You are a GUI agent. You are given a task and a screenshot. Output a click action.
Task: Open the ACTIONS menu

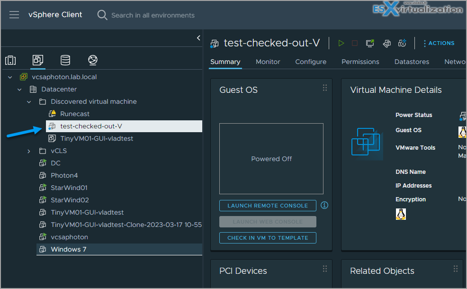(439, 43)
